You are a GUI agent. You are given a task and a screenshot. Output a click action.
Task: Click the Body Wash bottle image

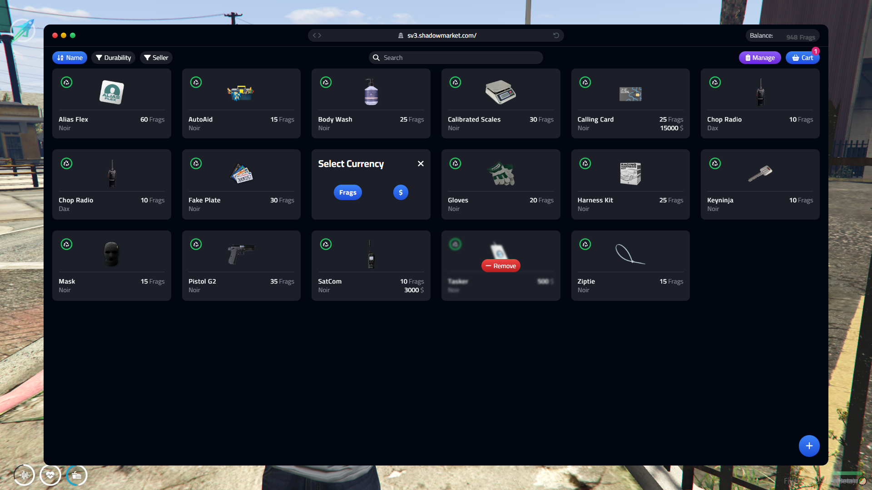click(371, 92)
